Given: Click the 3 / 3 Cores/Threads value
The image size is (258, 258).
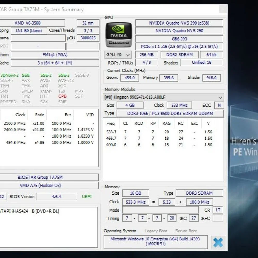Looking at the screenshot, I should tap(88, 31).
